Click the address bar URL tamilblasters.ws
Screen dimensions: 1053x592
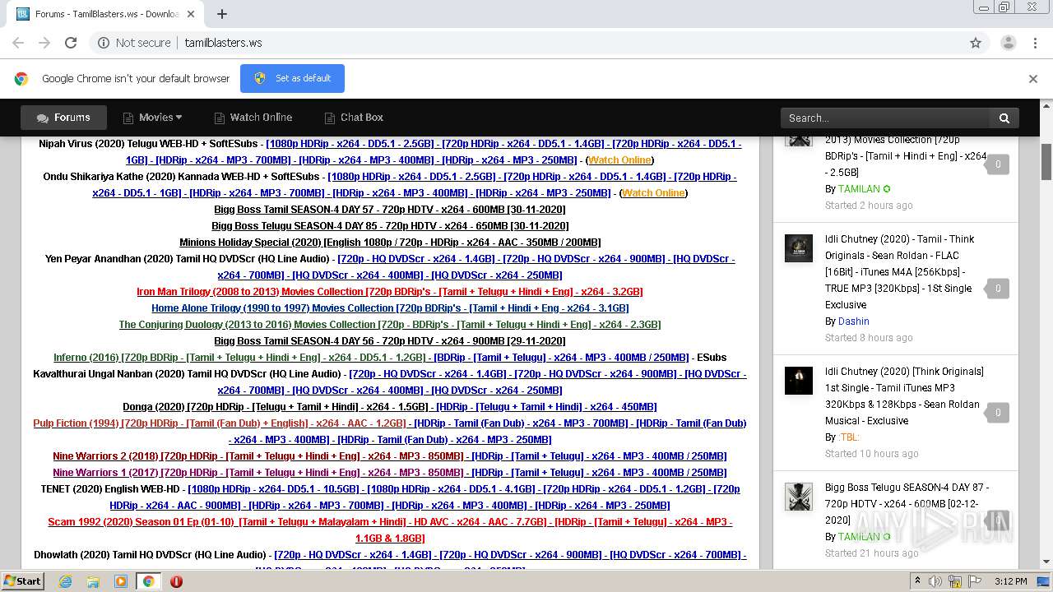pyautogui.click(x=223, y=43)
